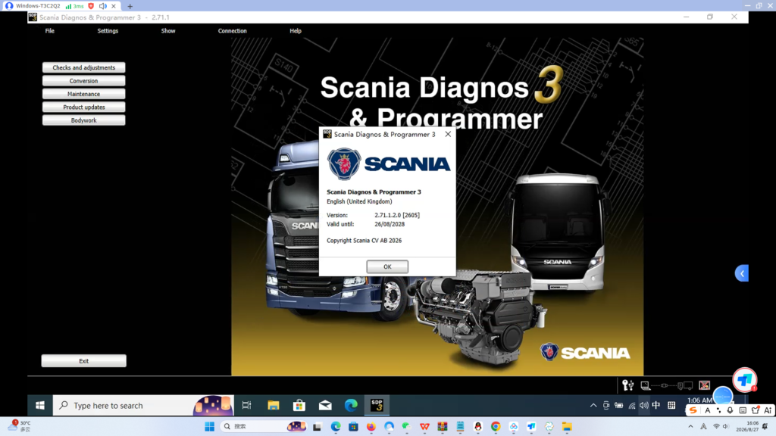Open File Explorer in remote taskbar
Image resolution: width=776 pixels, height=436 pixels.
click(x=273, y=406)
